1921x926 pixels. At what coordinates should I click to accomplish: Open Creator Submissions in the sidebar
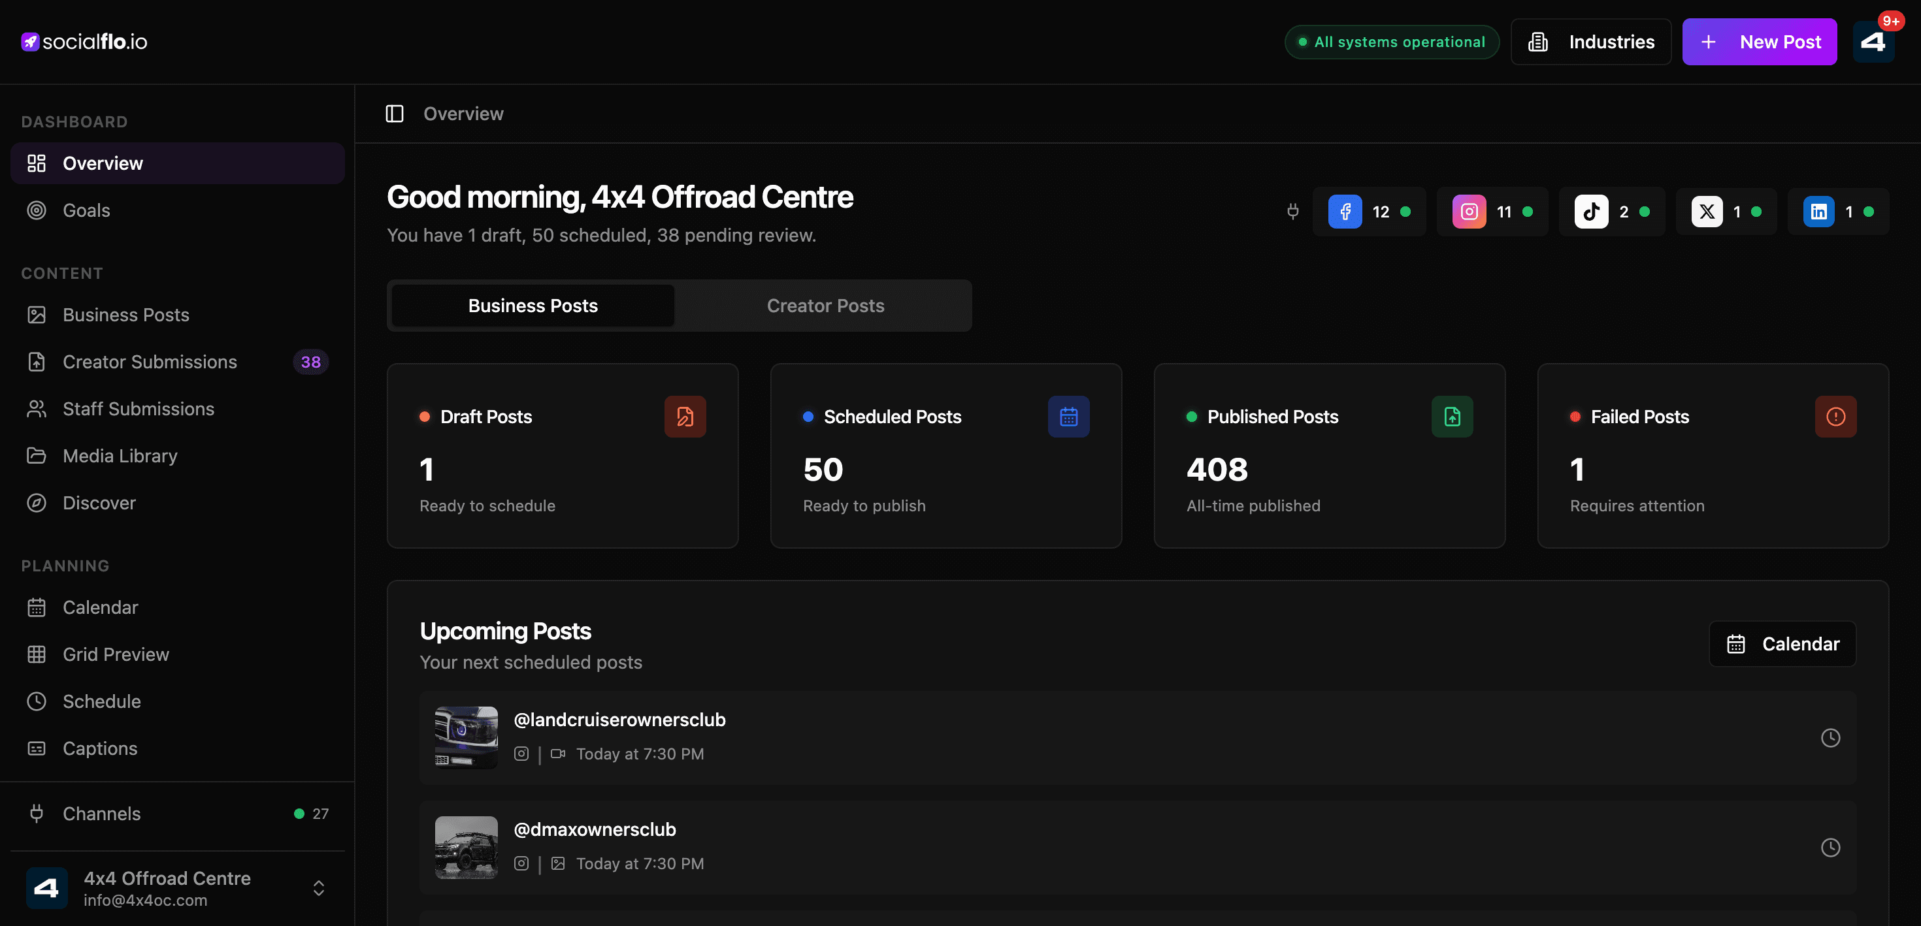pos(150,362)
